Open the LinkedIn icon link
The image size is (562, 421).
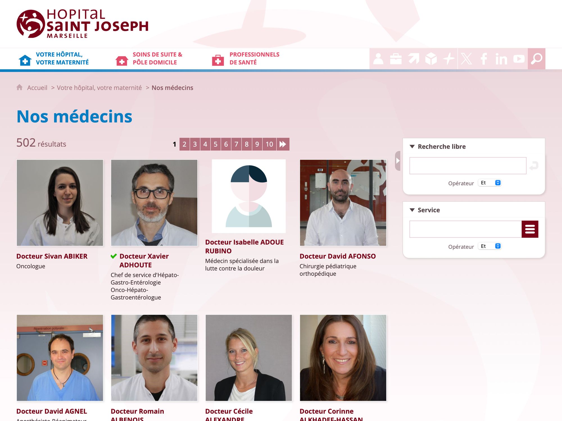(x=501, y=59)
